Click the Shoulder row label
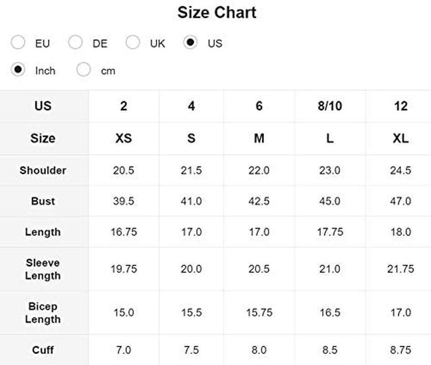 point(43,170)
